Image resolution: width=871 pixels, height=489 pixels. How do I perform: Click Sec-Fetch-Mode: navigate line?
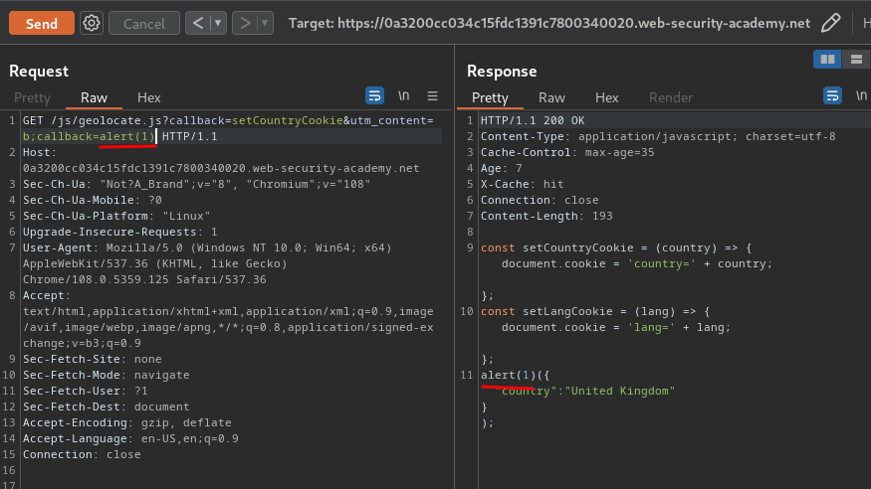(x=107, y=376)
